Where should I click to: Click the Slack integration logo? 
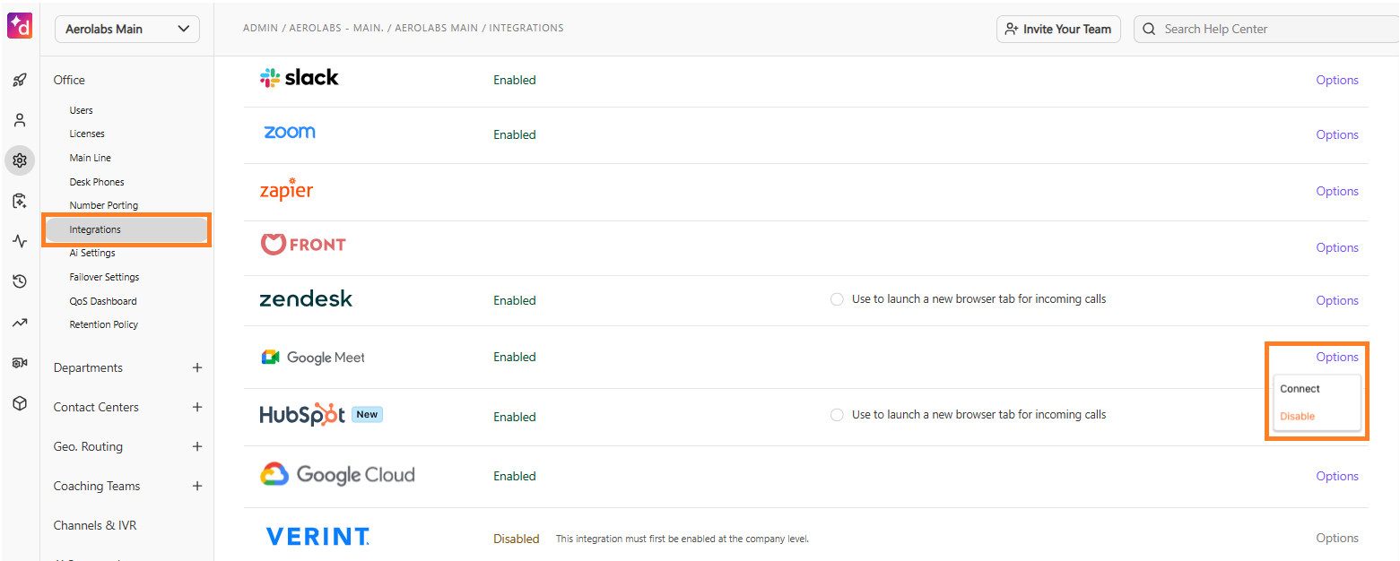[x=300, y=78]
